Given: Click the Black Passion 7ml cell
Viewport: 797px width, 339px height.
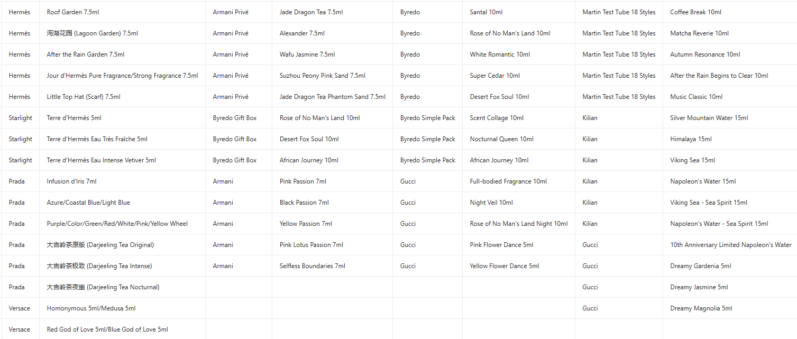Looking at the screenshot, I should point(304,203).
